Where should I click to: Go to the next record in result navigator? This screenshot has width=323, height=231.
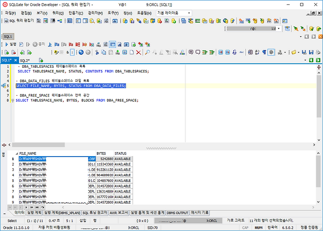pyautogui.click(x=26, y=207)
